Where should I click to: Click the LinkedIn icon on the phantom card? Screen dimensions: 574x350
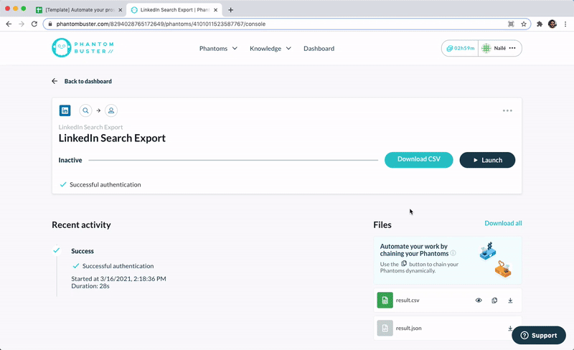[x=65, y=110]
